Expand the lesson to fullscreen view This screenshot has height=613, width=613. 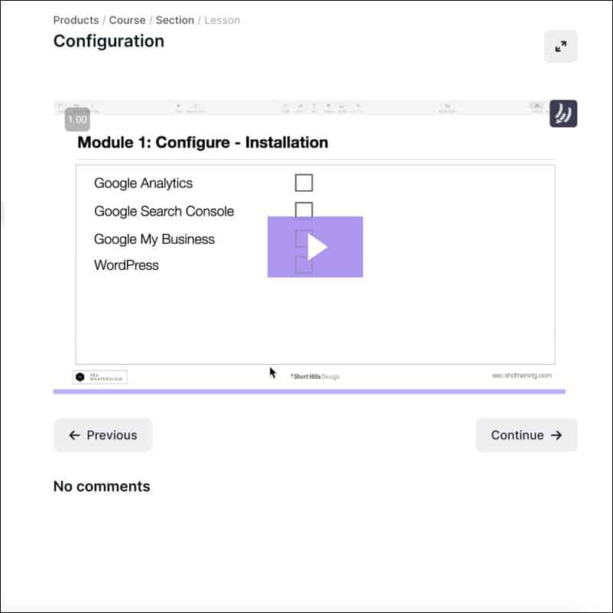coord(560,46)
